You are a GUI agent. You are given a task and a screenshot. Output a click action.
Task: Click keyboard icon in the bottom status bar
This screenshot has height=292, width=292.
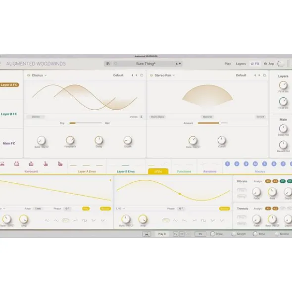[146, 234]
